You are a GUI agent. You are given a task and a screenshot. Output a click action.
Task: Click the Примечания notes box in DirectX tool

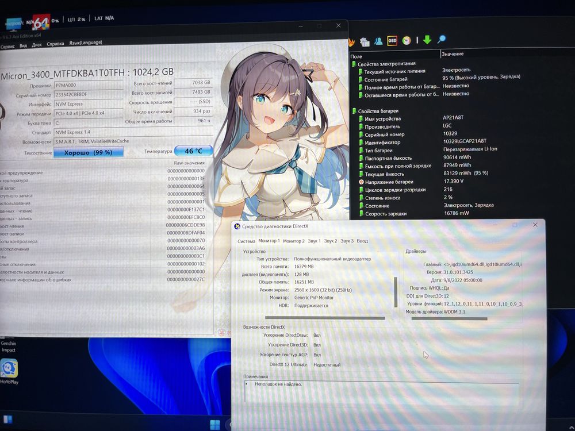click(381, 391)
